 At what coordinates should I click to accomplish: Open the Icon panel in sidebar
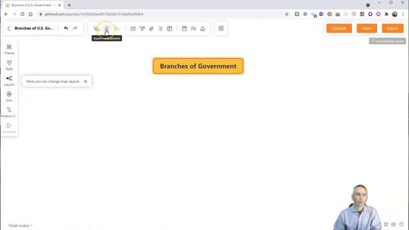[x=9, y=96]
